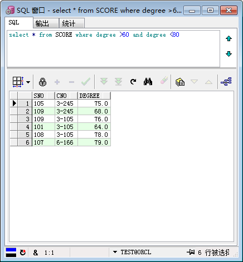Click the down triangle next-record icon

click(x=194, y=81)
